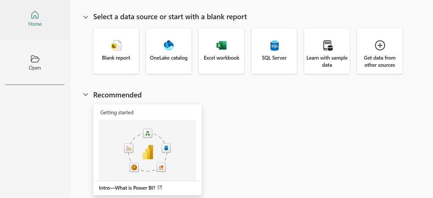The height and width of the screenshot is (198, 433).
Task: Open Learn with sample data card
Action: click(x=327, y=51)
